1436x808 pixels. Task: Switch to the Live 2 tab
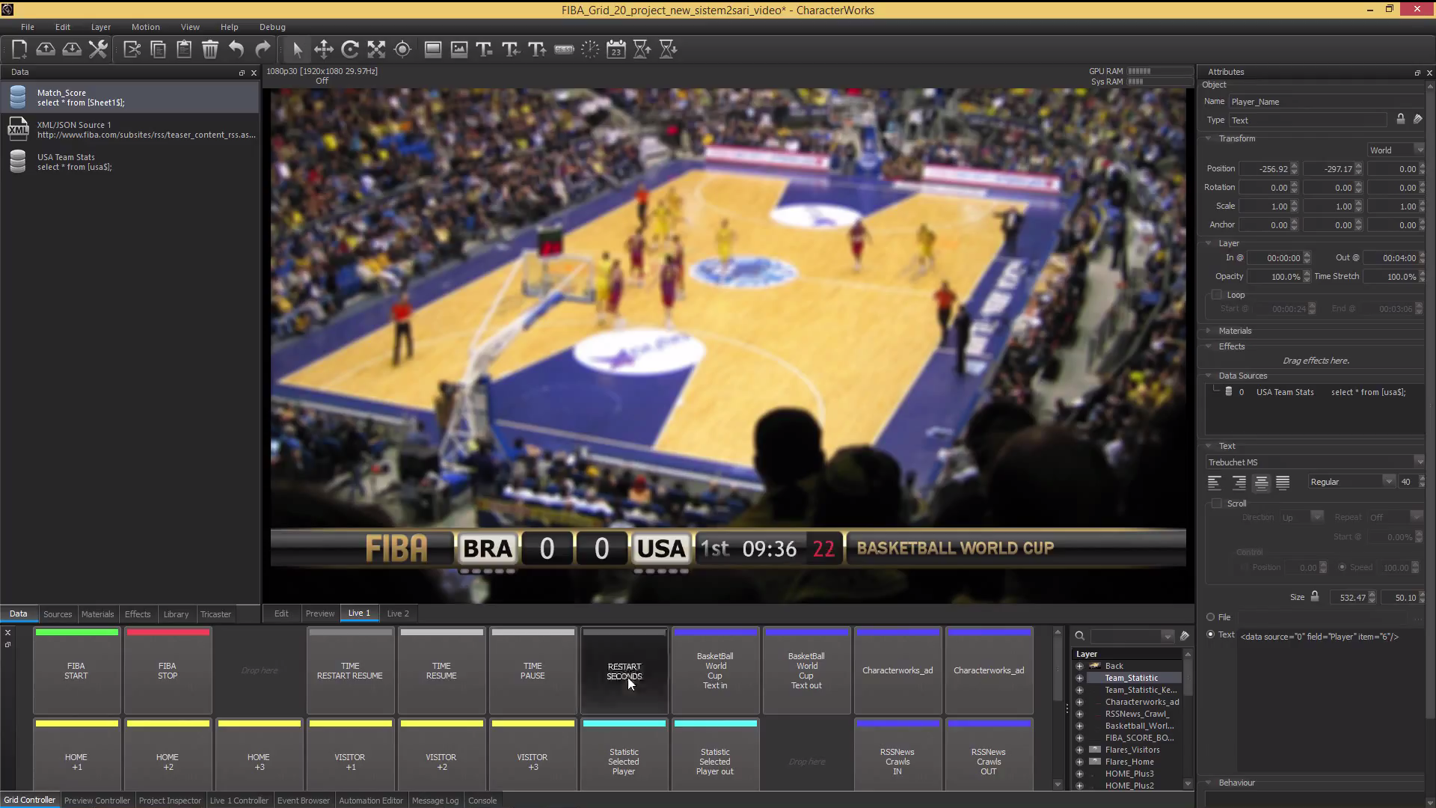point(398,613)
